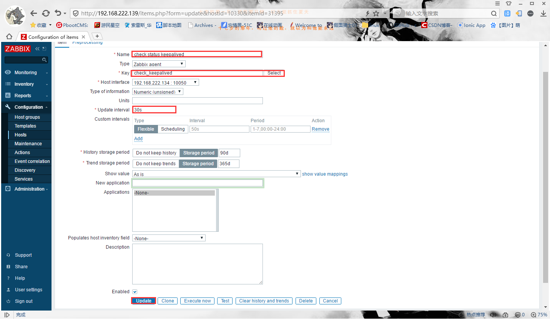Click Clear history and trends button
Image resolution: width=550 pixels, height=319 pixels.
tap(264, 301)
